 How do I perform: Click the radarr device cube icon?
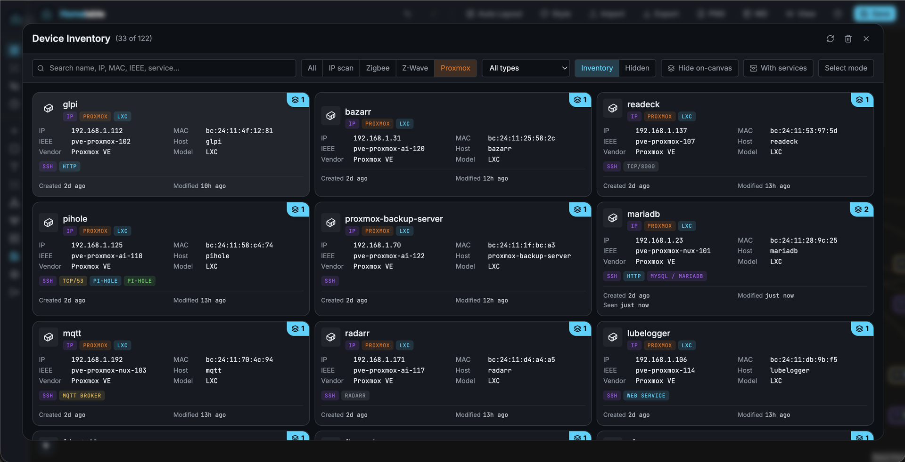point(331,337)
